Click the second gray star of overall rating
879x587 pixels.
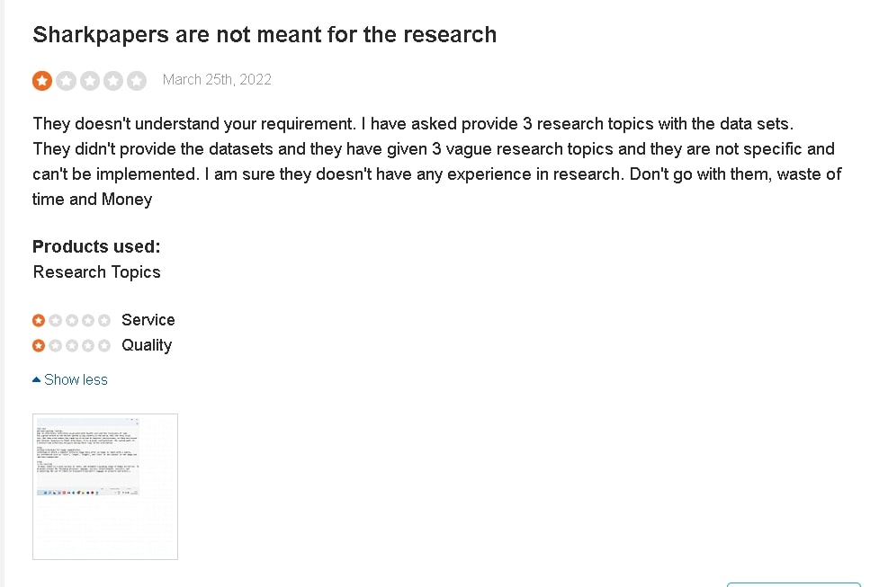pyautogui.click(x=67, y=81)
